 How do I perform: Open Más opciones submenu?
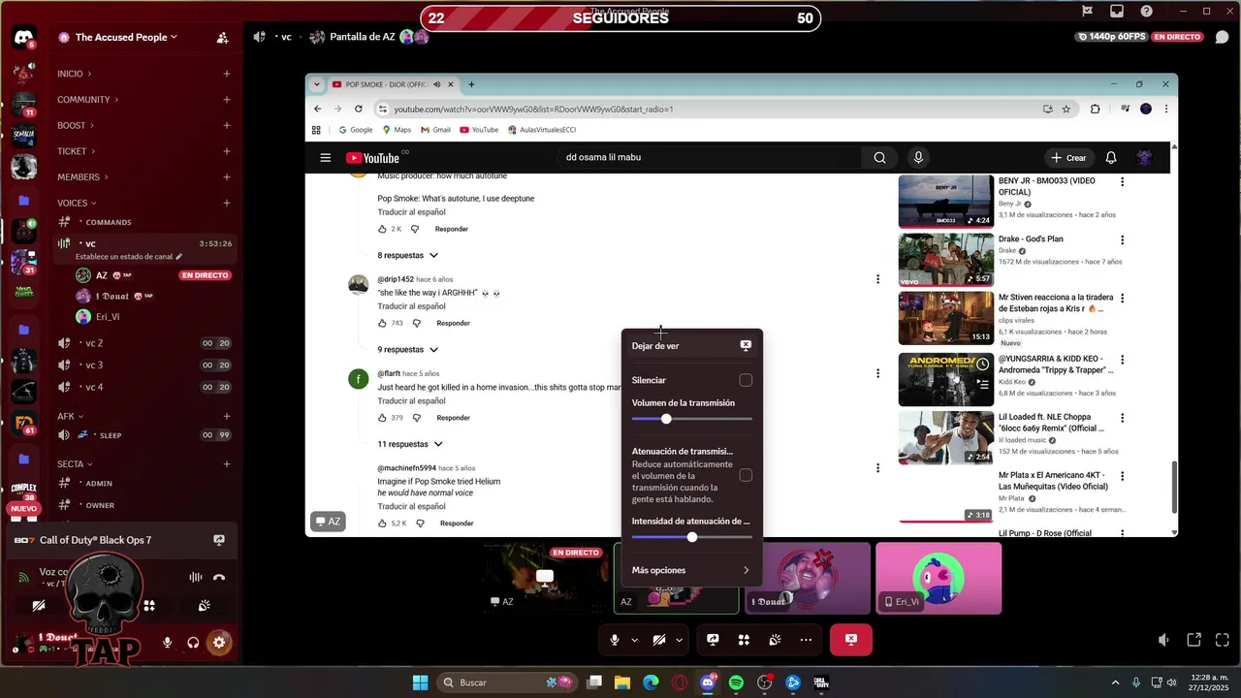click(x=691, y=570)
